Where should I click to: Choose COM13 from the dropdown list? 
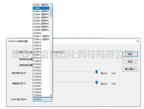click(41, 43)
